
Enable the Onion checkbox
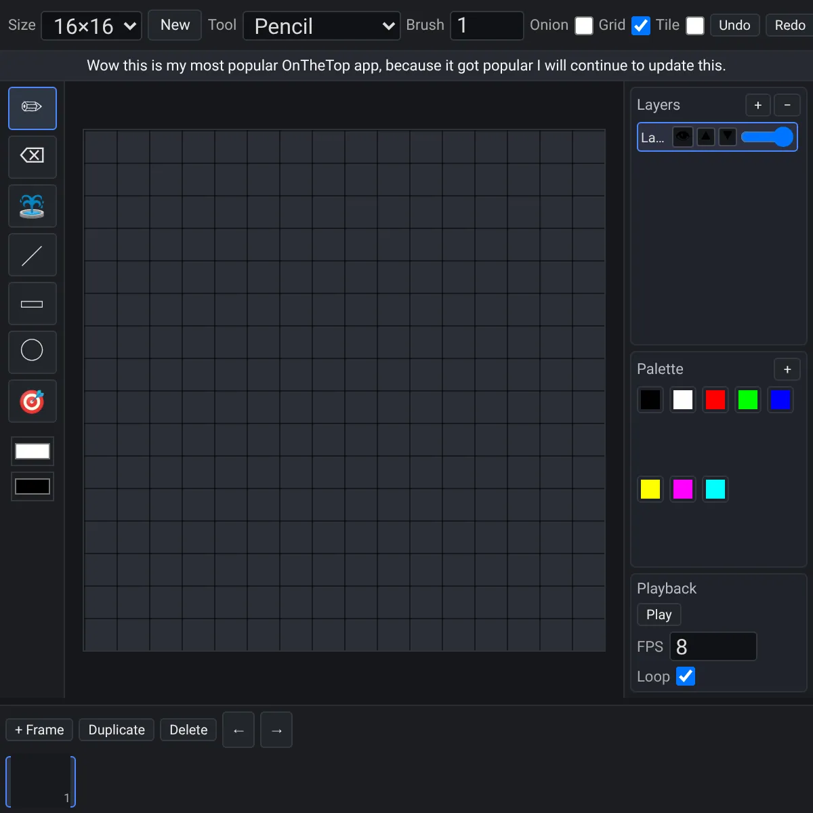[584, 26]
